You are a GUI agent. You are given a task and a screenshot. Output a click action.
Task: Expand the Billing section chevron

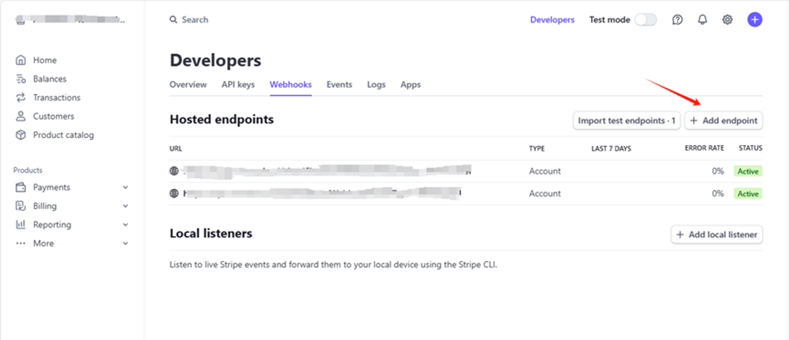tap(125, 206)
